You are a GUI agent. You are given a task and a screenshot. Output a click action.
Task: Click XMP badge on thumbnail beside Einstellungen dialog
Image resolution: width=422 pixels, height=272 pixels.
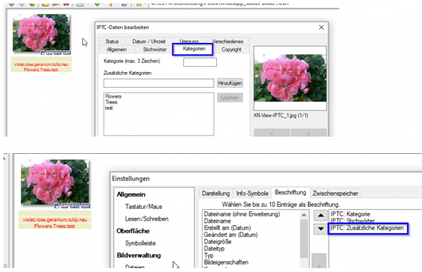[x=65, y=206]
